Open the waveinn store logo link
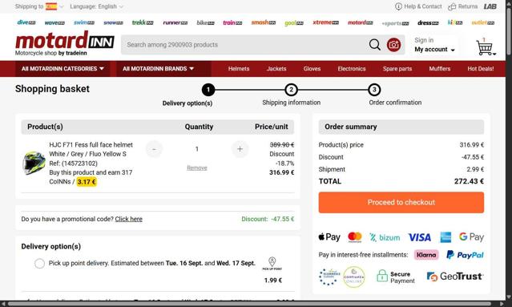The width and height of the screenshot is (512, 307). coord(54,22)
